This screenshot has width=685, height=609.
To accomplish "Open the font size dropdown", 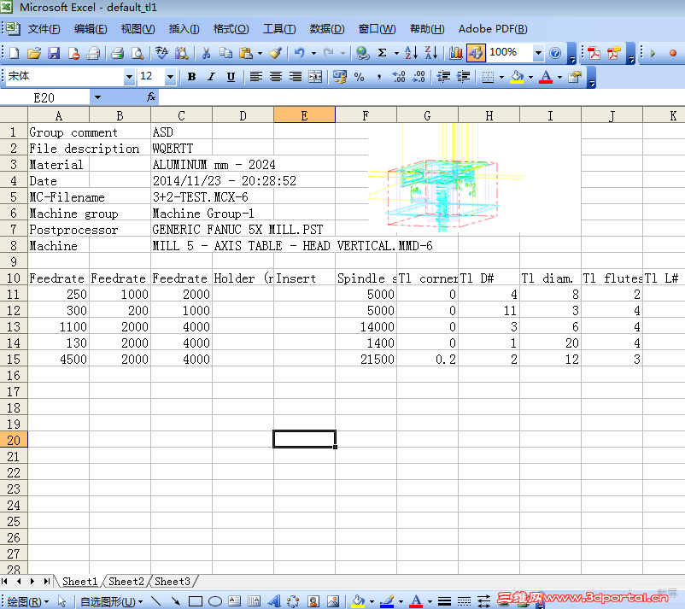I will click(170, 78).
